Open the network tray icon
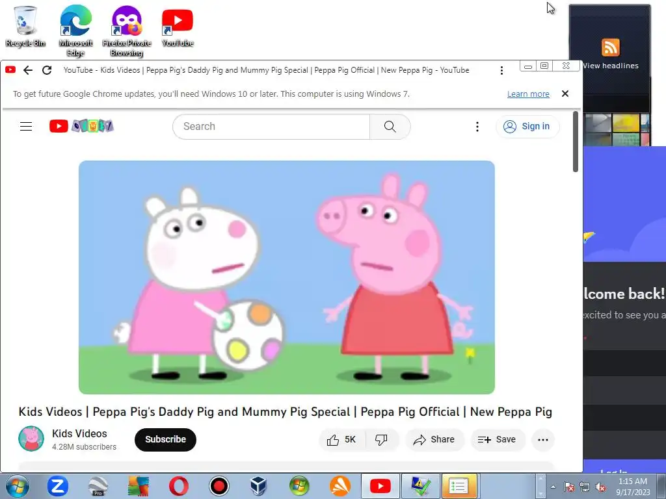 pos(585,487)
